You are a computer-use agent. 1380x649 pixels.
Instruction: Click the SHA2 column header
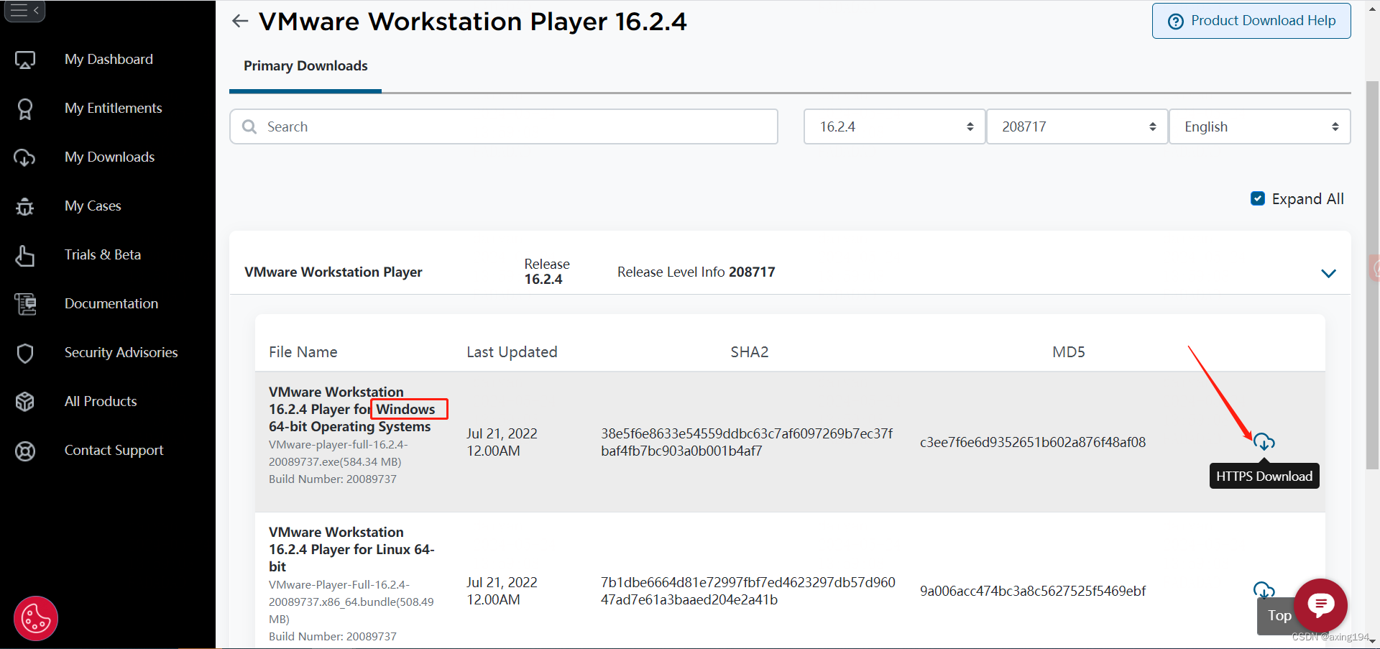pos(749,352)
